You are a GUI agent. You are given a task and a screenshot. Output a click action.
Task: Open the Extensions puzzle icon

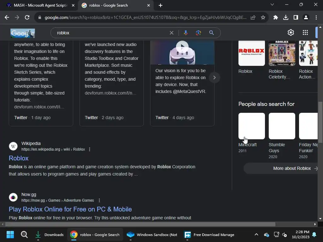276,18
